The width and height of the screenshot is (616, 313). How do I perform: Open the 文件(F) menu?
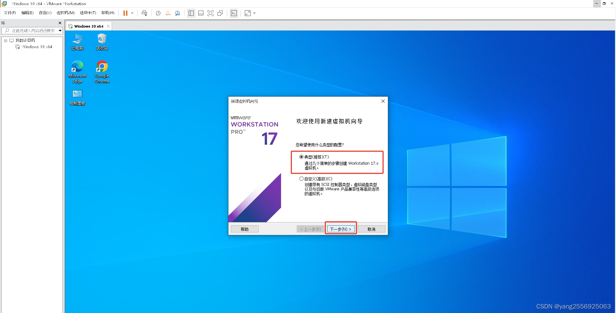(x=10, y=13)
